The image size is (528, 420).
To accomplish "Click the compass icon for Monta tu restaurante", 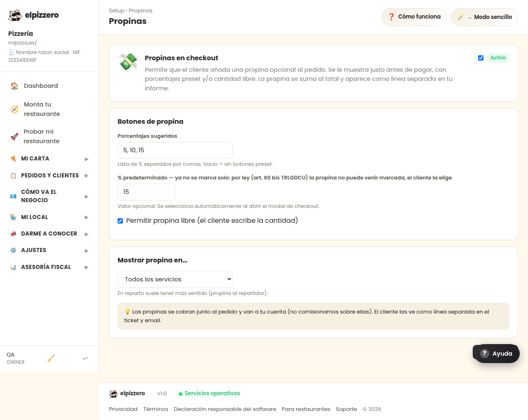I will pyautogui.click(x=14, y=109).
